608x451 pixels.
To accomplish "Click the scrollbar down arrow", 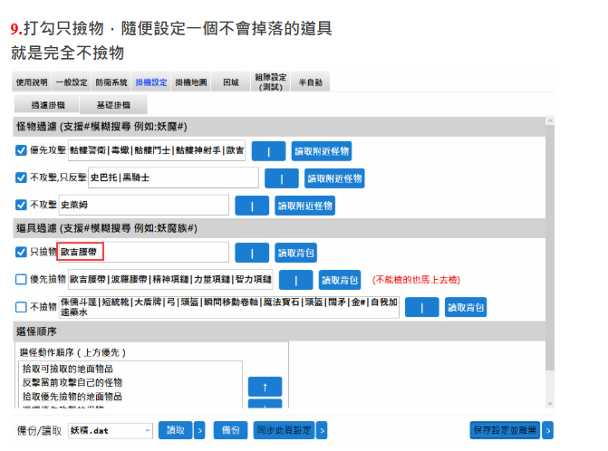I will (550, 403).
